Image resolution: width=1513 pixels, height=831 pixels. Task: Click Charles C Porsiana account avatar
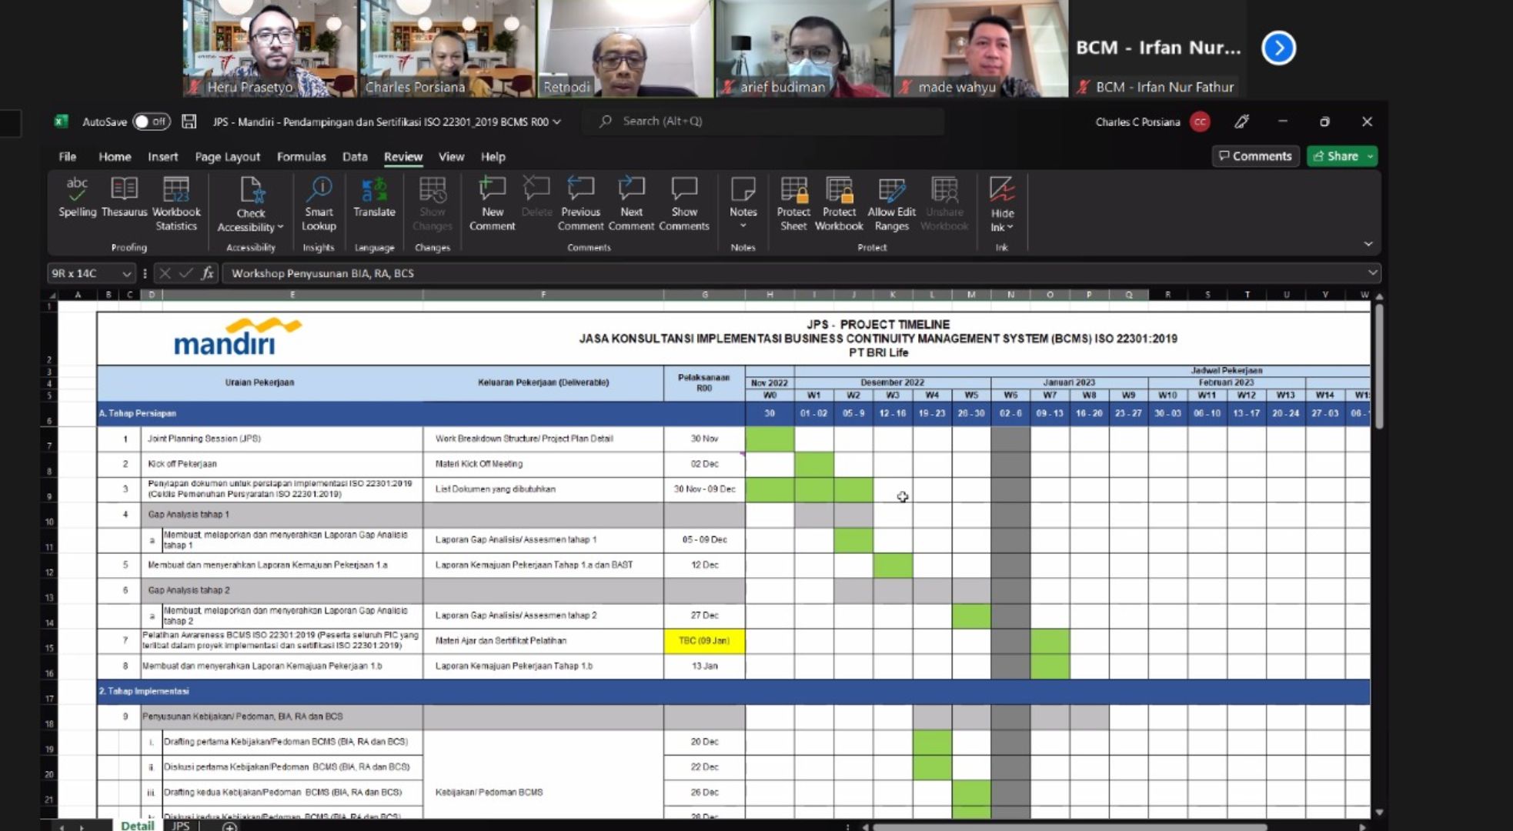coord(1200,122)
